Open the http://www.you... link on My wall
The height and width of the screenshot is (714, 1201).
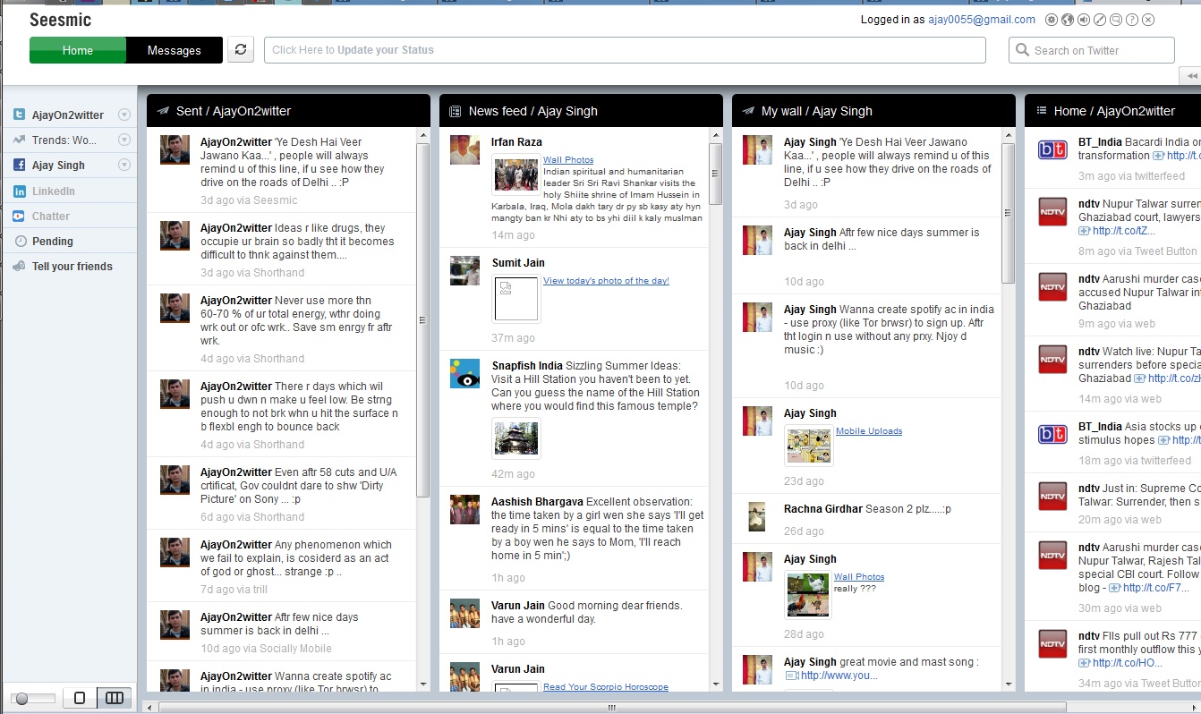(839, 676)
